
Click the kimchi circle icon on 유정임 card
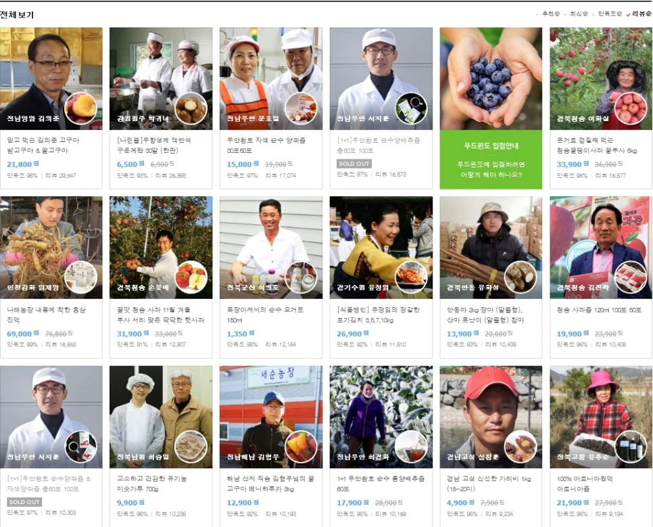(x=411, y=277)
